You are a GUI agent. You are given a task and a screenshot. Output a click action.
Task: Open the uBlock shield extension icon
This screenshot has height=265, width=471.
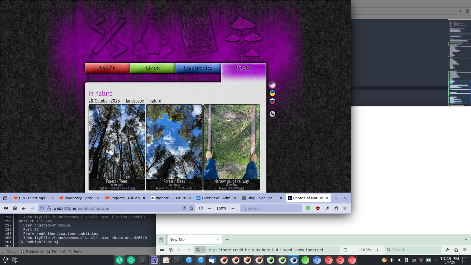(318, 208)
